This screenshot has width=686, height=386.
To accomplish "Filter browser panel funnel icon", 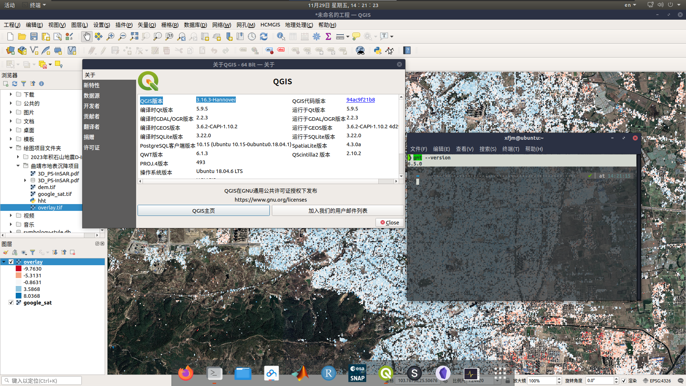I will click(24, 84).
